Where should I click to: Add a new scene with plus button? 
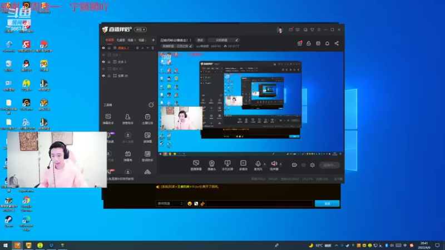[x=154, y=40]
